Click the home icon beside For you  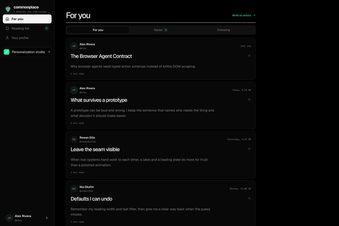(7, 19)
